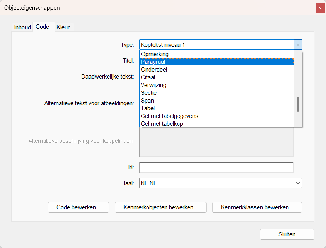The height and width of the screenshot is (248, 326).
Task: Focus the Id input field
Action: point(216,168)
